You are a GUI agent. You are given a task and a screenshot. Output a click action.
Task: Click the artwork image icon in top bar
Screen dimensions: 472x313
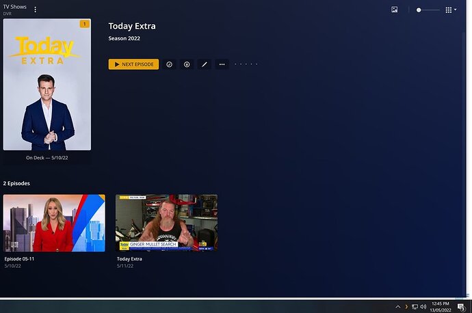[394, 10]
